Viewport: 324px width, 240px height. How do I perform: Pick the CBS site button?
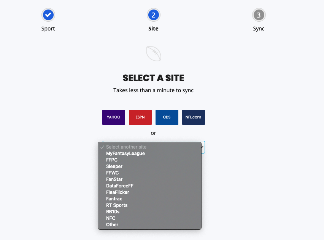click(x=167, y=117)
